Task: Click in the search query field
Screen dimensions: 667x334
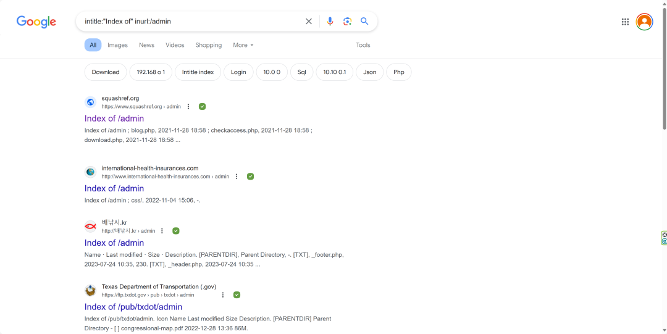Action: pyautogui.click(x=191, y=21)
